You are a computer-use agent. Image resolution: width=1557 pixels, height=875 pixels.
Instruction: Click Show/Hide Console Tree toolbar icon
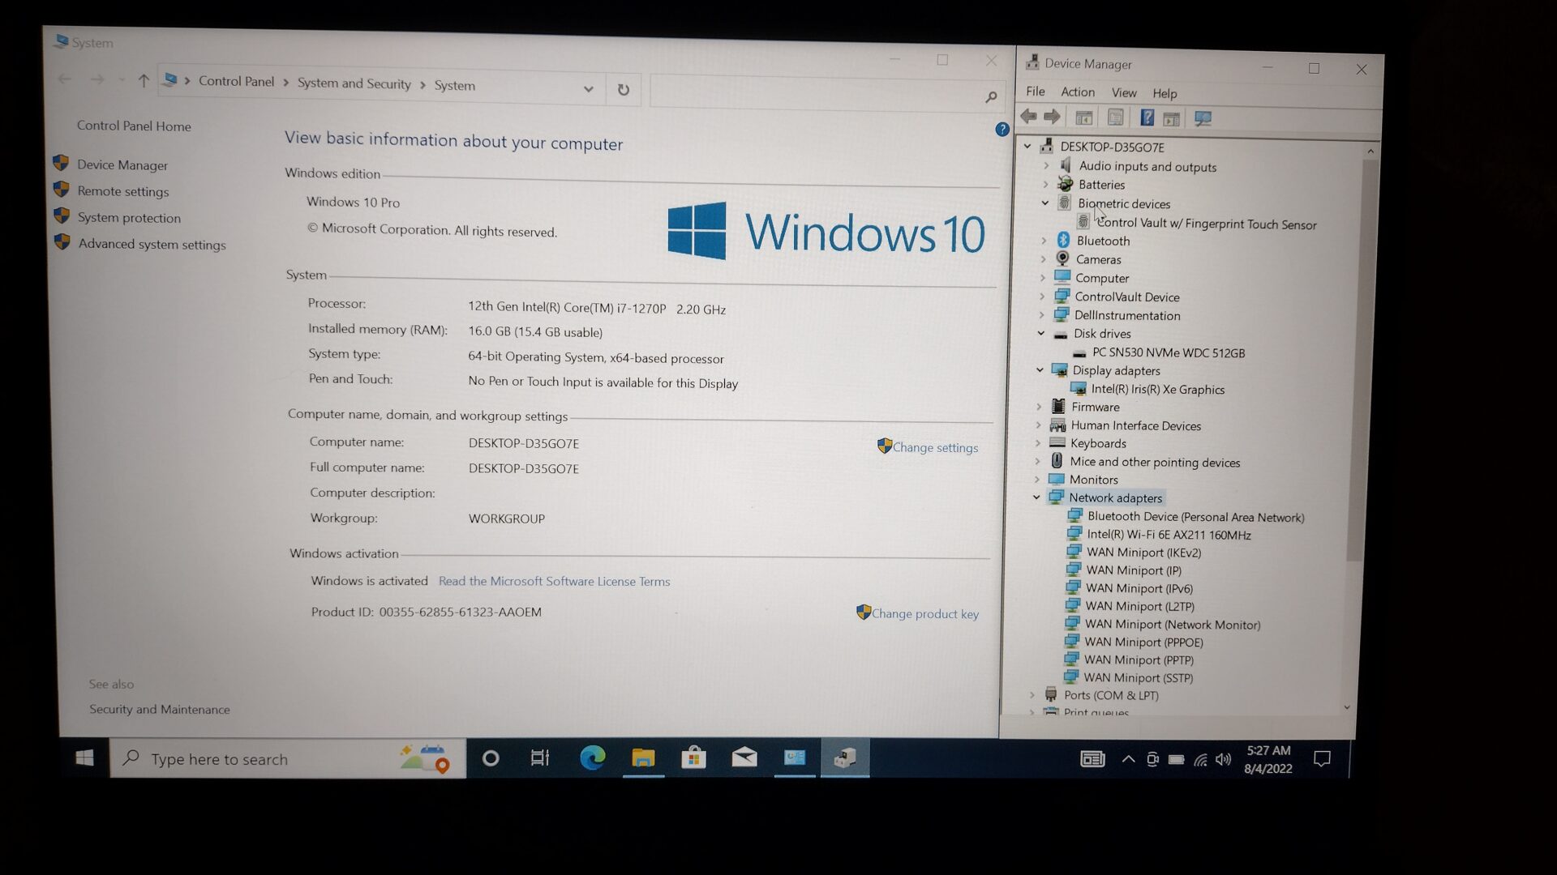pos(1084,117)
